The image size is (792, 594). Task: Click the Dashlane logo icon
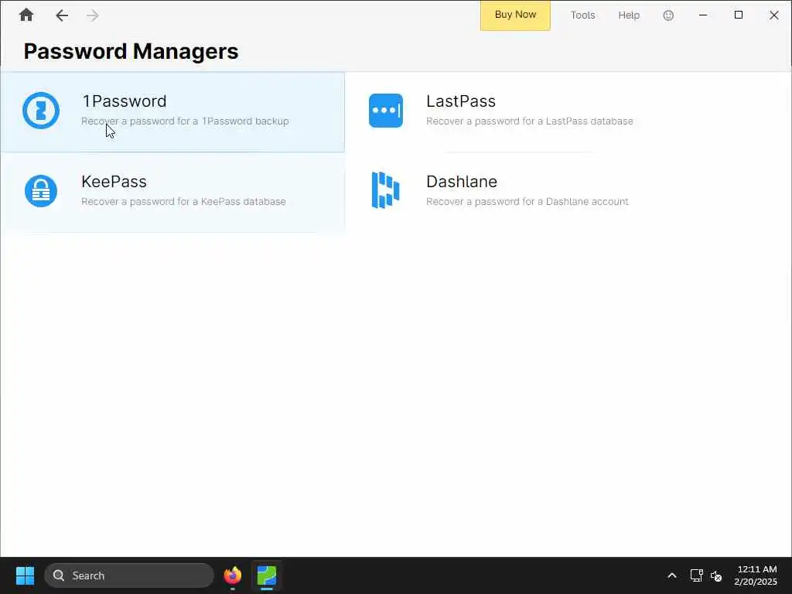pyautogui.click(x=385, y=190)
